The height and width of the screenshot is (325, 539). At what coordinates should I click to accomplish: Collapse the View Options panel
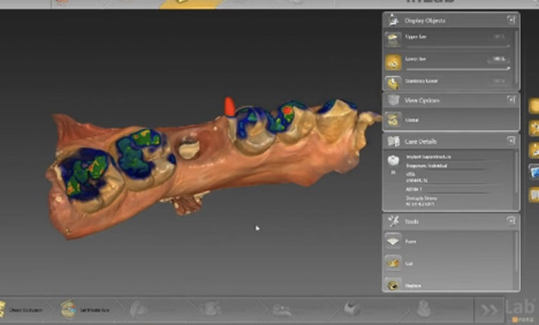tap(511, 99)
